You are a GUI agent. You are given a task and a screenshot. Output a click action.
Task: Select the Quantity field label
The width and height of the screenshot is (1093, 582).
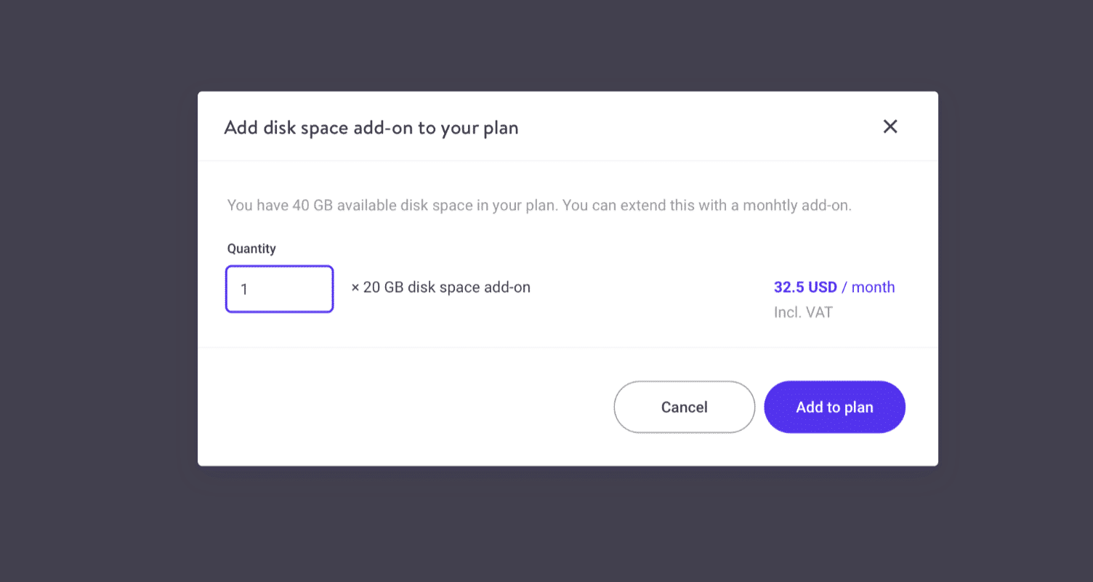coord(251,248)
